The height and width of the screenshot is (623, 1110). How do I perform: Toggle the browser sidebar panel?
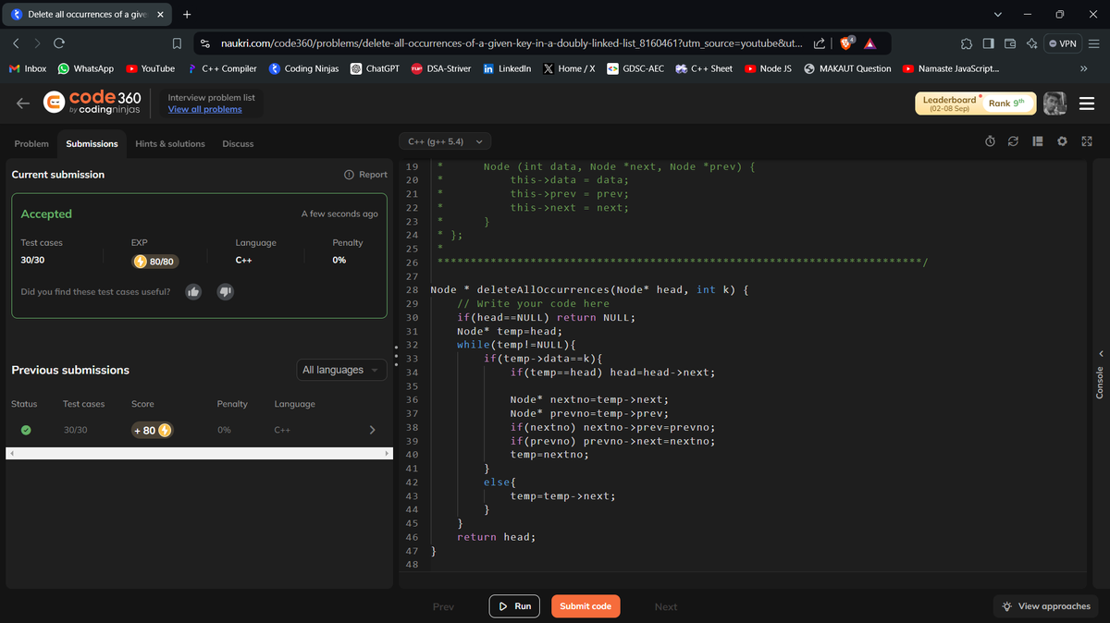988,43
